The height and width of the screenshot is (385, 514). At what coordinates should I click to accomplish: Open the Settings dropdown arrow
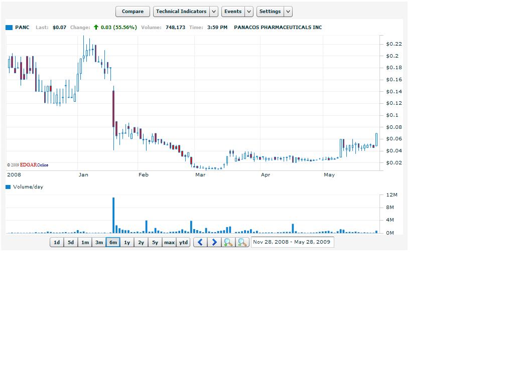tap(288, 12)
